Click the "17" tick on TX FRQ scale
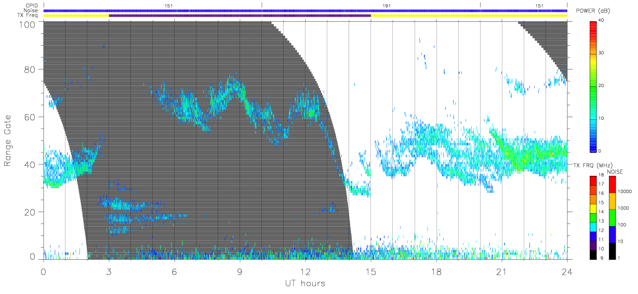The width and height of the screenshot is (638, 294). pyautogui.click(x=602, y=184)
